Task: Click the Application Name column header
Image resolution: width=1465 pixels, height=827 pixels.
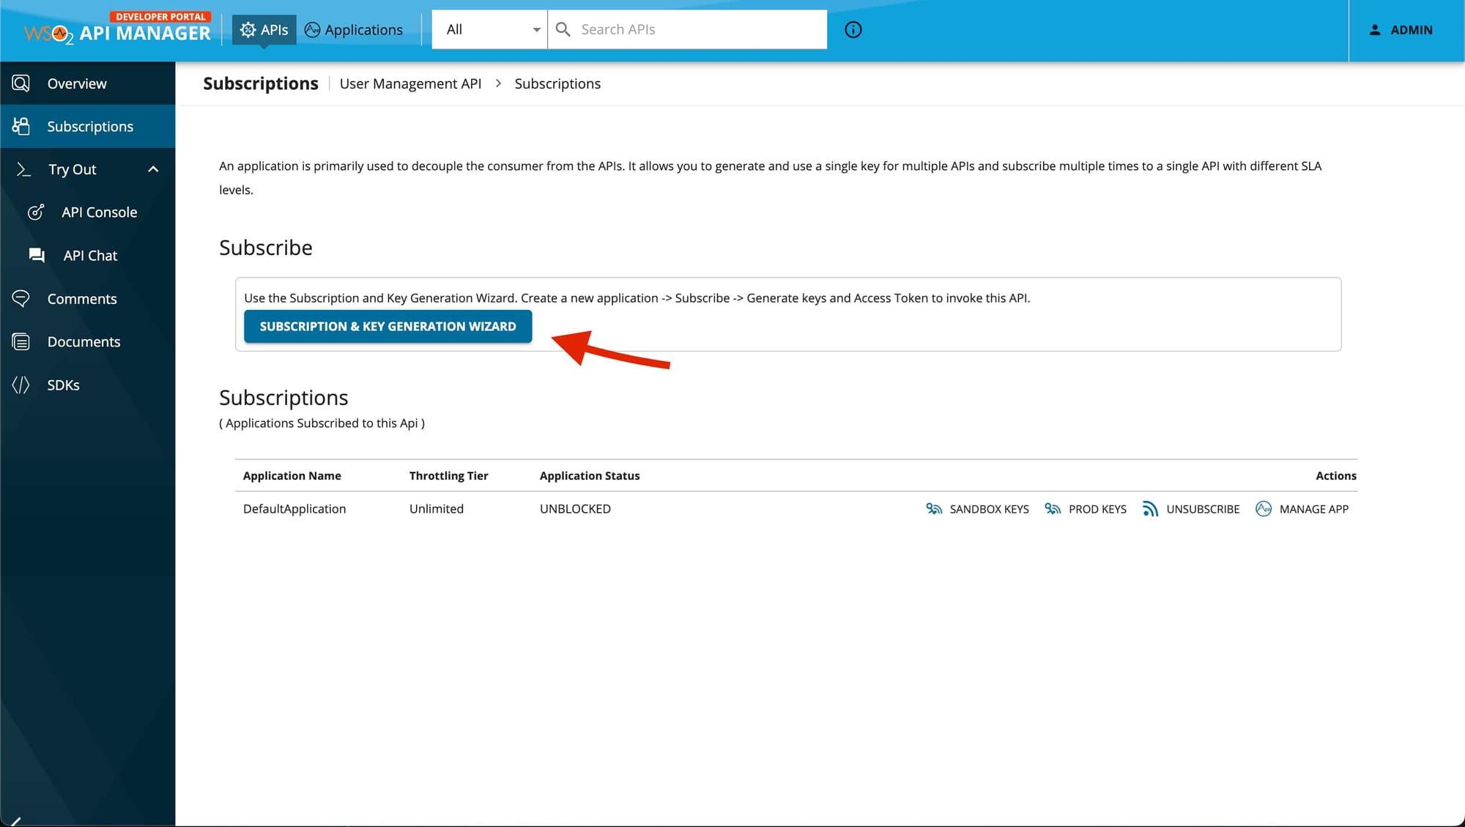Action: point(292,476)
